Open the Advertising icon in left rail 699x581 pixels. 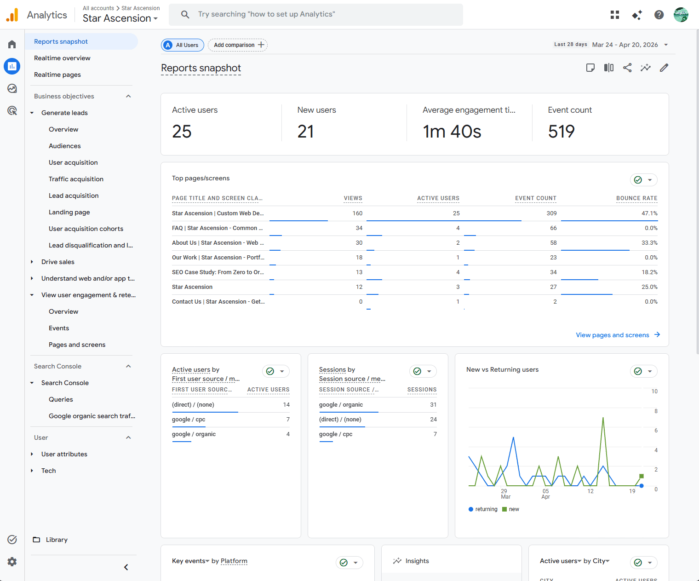[12, 110]
